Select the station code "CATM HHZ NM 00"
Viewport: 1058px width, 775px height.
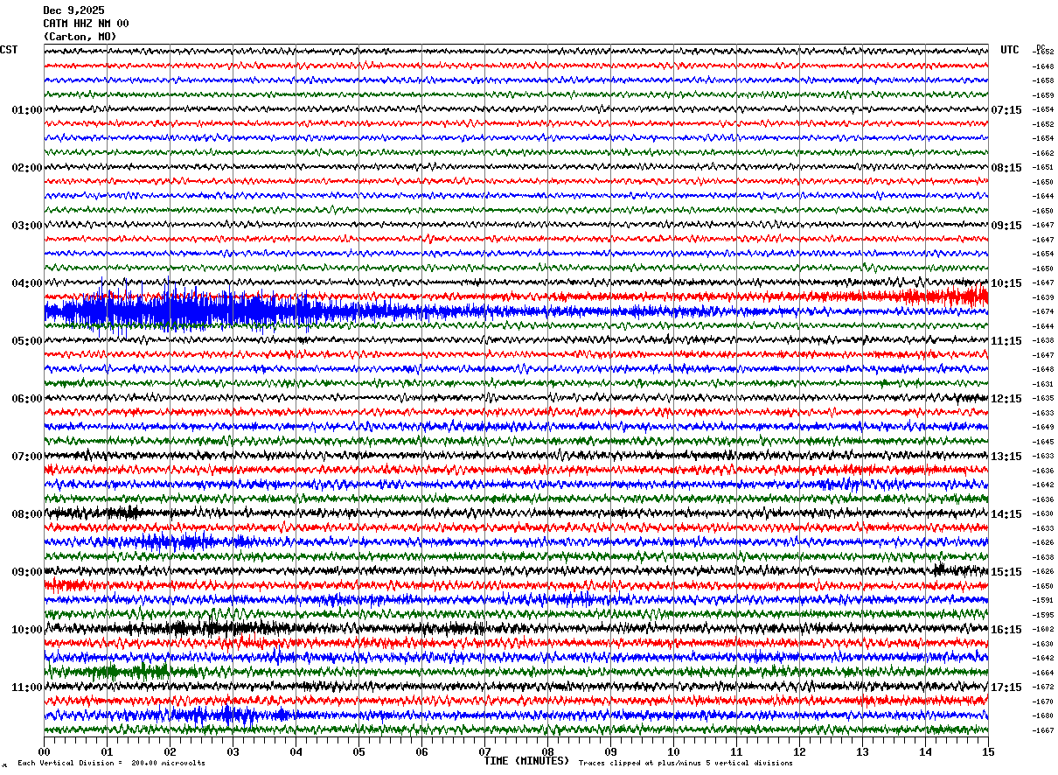(x=86, y=24)
